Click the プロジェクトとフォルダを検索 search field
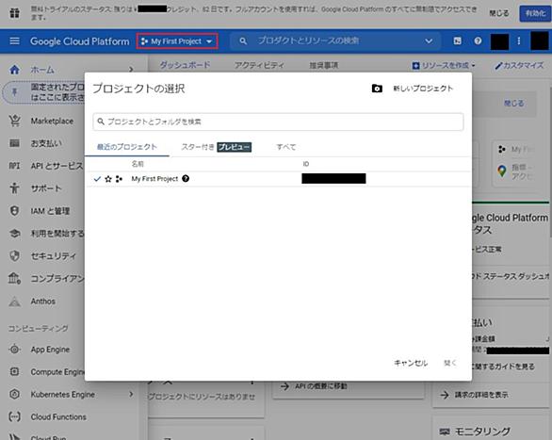 point(278,122)
